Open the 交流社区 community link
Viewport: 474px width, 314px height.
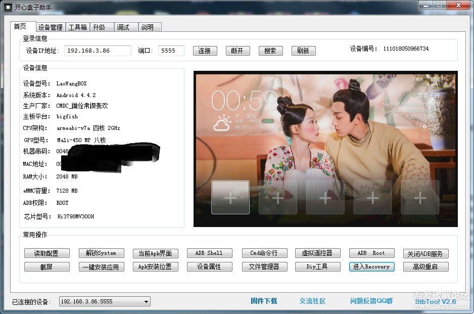(x=312, y=301)
